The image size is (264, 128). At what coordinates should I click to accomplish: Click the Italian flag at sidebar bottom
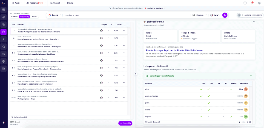(x=4, y=123)
